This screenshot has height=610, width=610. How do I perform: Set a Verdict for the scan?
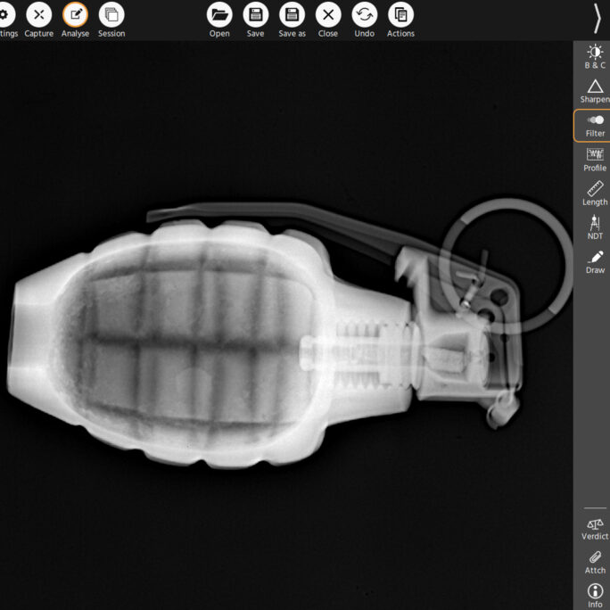click(595, 528)
